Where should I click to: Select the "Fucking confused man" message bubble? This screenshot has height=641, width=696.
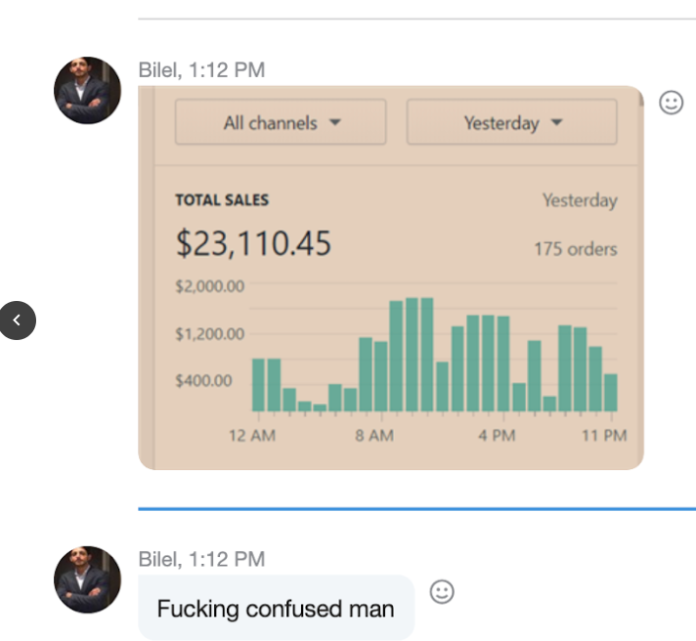(x=276, y=608)
